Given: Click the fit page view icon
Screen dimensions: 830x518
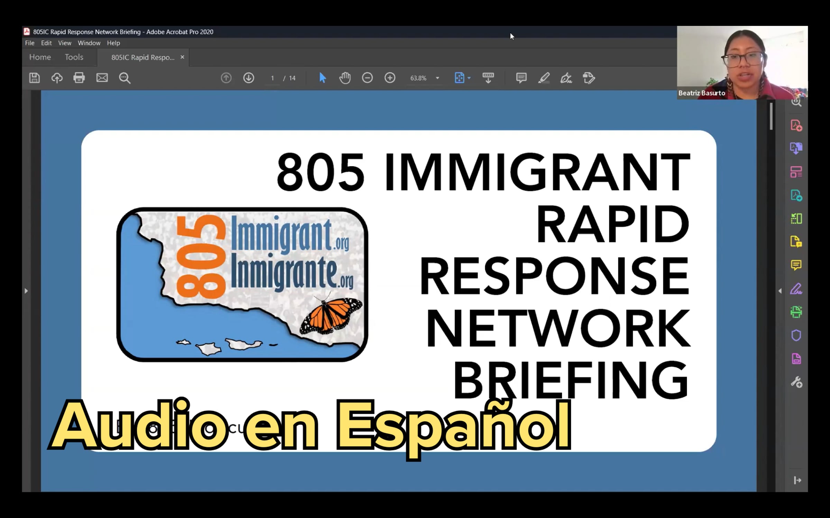Looking at the screenshot, I should click(x=459, y=78).
